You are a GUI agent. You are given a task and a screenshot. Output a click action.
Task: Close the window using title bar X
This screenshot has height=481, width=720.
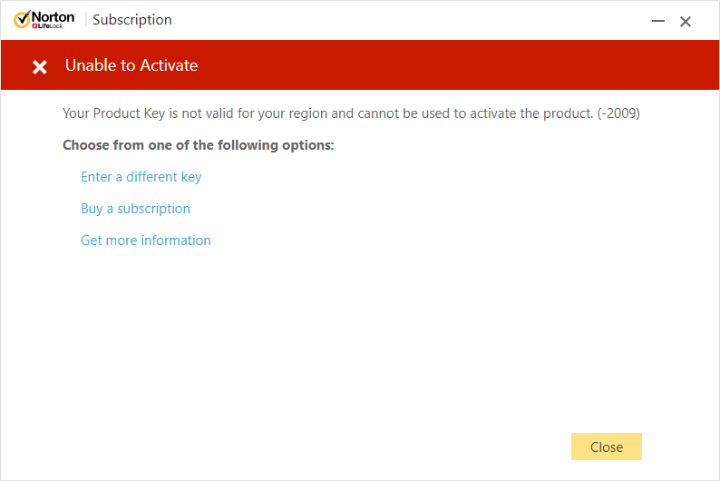pos(686,21)
